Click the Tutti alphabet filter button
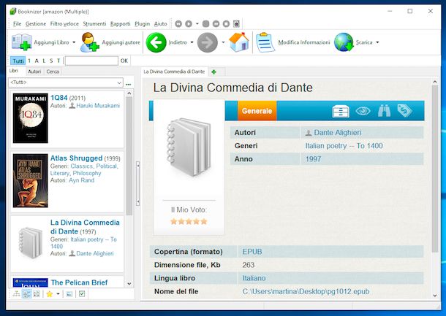This screenshot has width=446, height=316. [18, 61]
